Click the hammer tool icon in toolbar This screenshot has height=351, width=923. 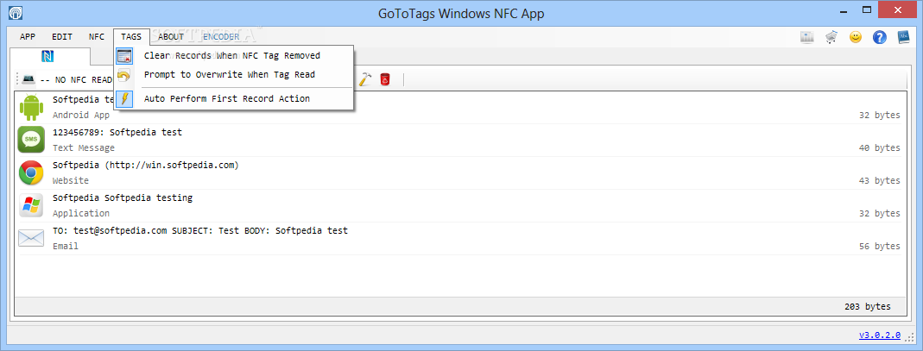(365, 78)
